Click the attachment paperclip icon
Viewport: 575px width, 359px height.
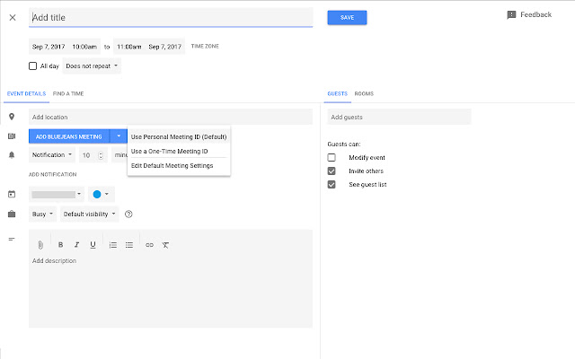[40, 244]
